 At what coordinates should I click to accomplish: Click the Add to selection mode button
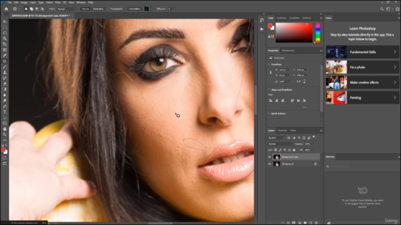click(31, 9)
